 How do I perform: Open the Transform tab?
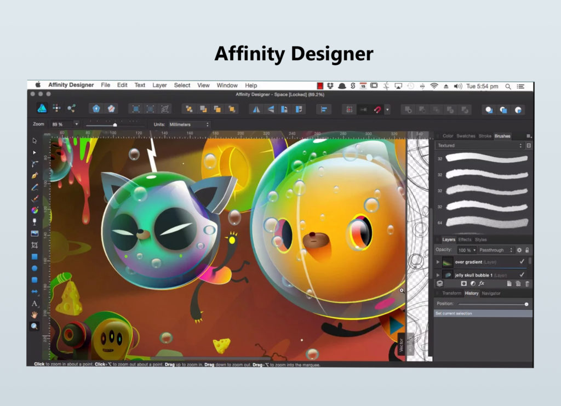[451, 293]
